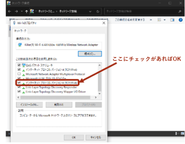Click the プロパティ(R) properties button
Image resolution: width=185 pixels, height=144 pixels.
(x=88, y=105)
